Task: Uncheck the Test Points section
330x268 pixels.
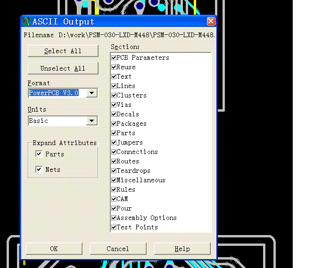Action: (114, 227)
